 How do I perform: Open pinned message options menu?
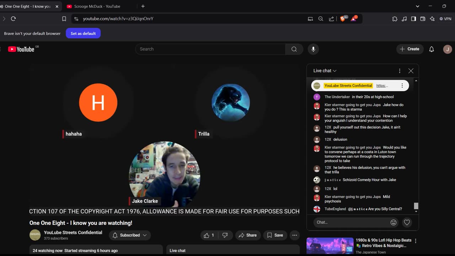click(402, 86)
